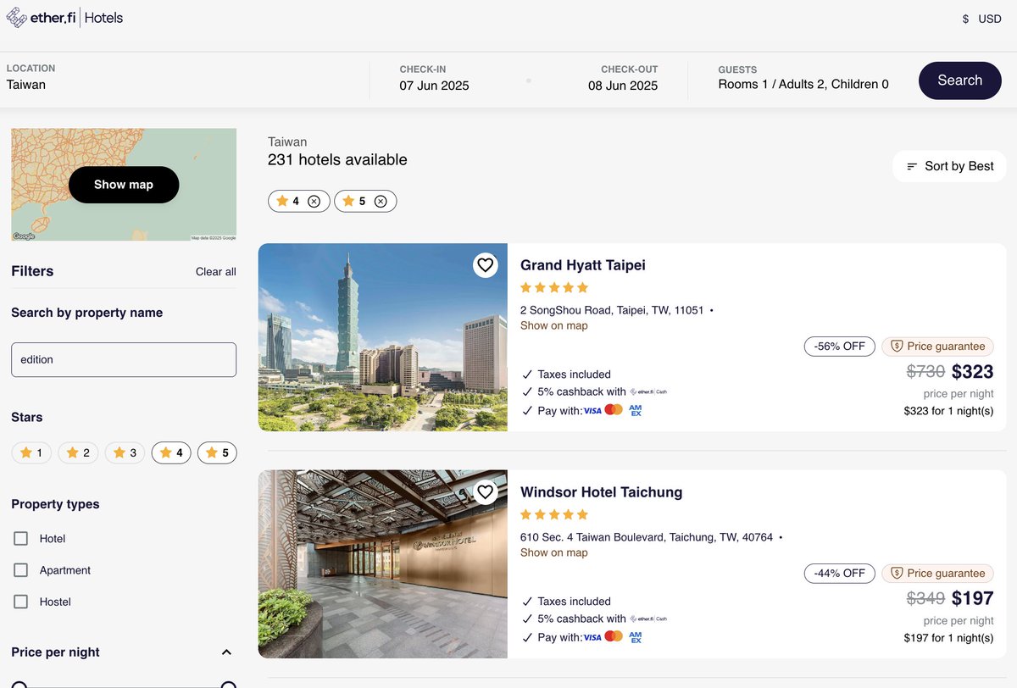Click Grand Hyatt's five-star rating
Viewport: 1017px width, 688px height.
(x=554, y=287)
